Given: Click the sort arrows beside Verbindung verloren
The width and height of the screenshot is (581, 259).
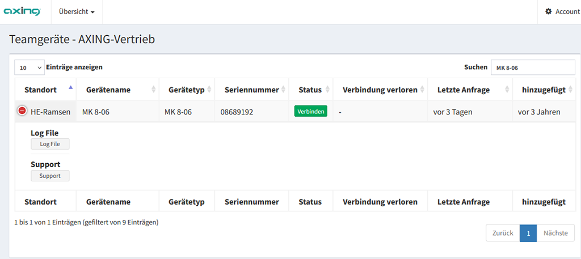Looking at the screenshot, I should [x=422, y=89].
